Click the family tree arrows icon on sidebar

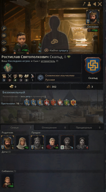4,43
